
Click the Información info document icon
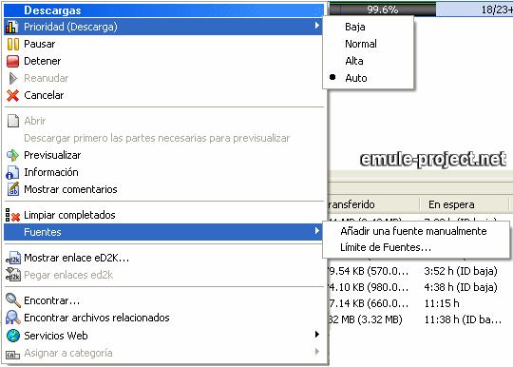pos(12,172)
